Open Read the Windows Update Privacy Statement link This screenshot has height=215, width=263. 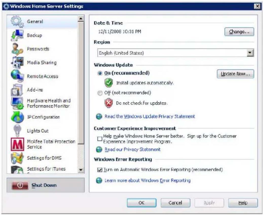click(150, 116)
